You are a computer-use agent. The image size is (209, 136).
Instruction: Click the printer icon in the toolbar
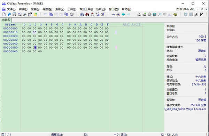tap(20, 14)
